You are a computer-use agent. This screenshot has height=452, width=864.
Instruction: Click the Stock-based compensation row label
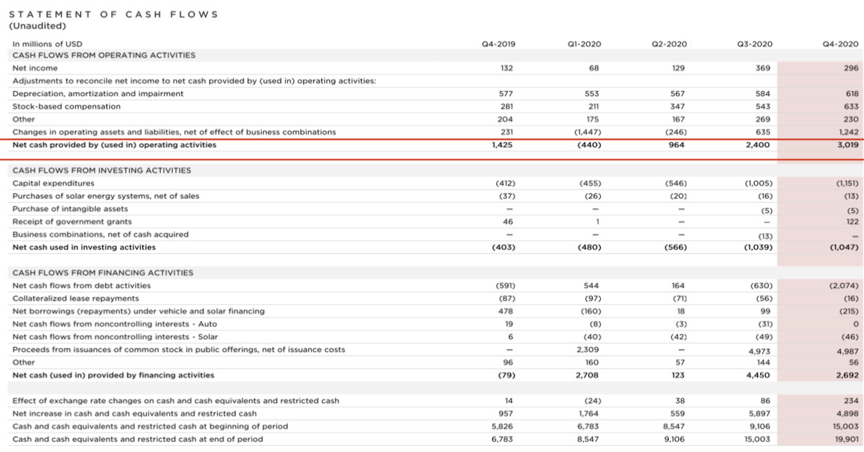coord(67,107)
